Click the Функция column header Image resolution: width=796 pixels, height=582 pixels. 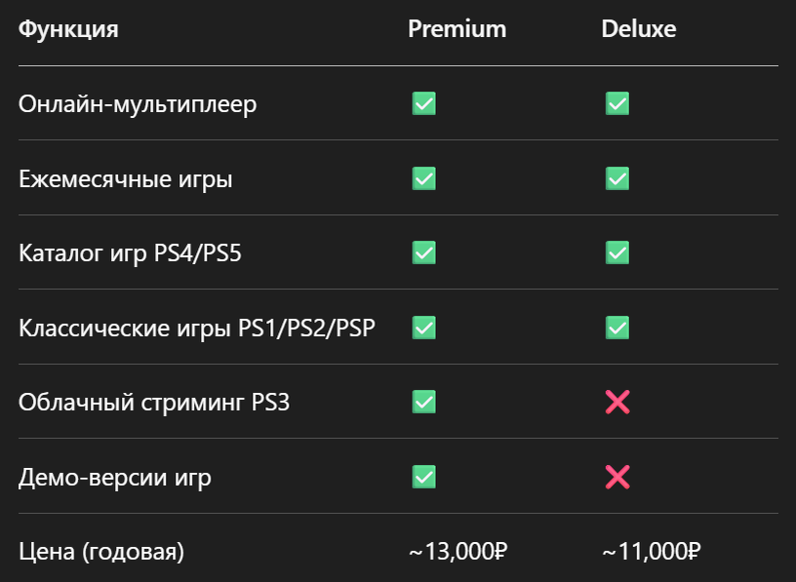click(68, 29)
